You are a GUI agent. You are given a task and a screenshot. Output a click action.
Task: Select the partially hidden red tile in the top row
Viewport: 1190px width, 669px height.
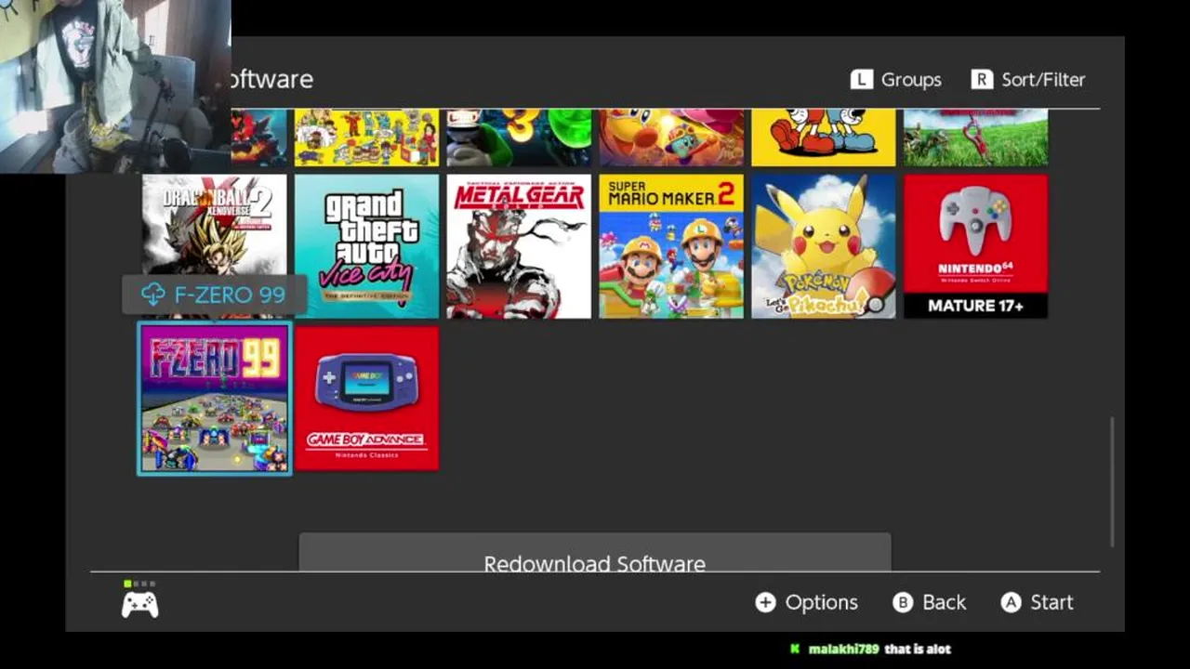tap(259, 138)
